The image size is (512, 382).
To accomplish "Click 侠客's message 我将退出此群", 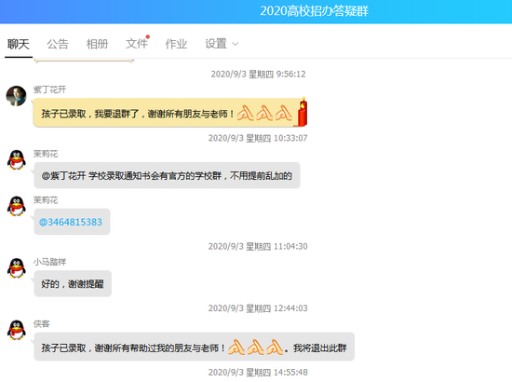I will point(194,347).
